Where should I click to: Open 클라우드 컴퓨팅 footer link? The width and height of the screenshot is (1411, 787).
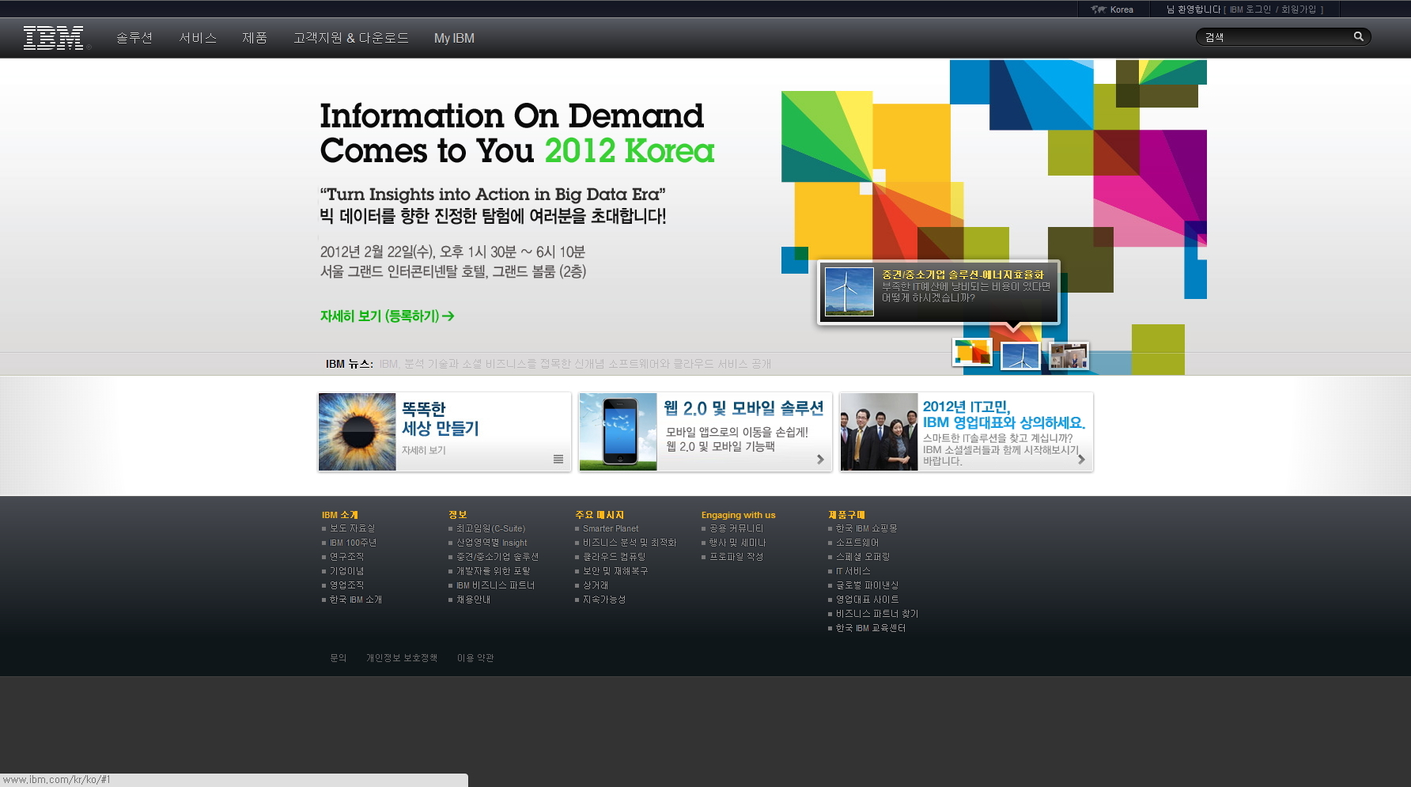click(615, 557)
